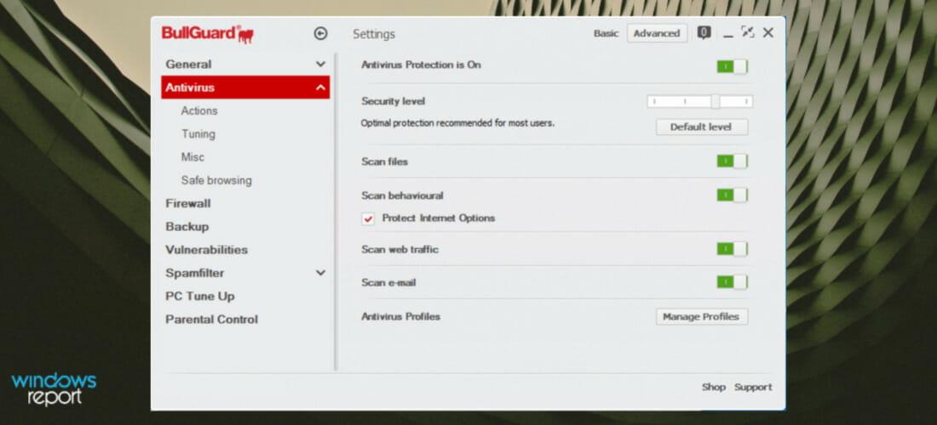Click the BullGuard logo
The width and height of the screenshot is (937, 425).
(207, 34)
